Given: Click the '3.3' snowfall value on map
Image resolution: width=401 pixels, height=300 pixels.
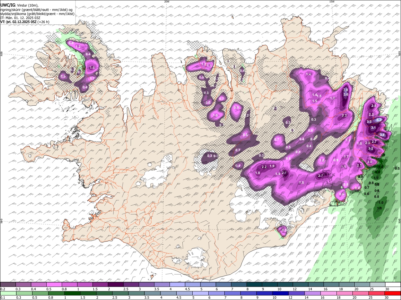Looking at the screenshot, I should coord(369,122).
